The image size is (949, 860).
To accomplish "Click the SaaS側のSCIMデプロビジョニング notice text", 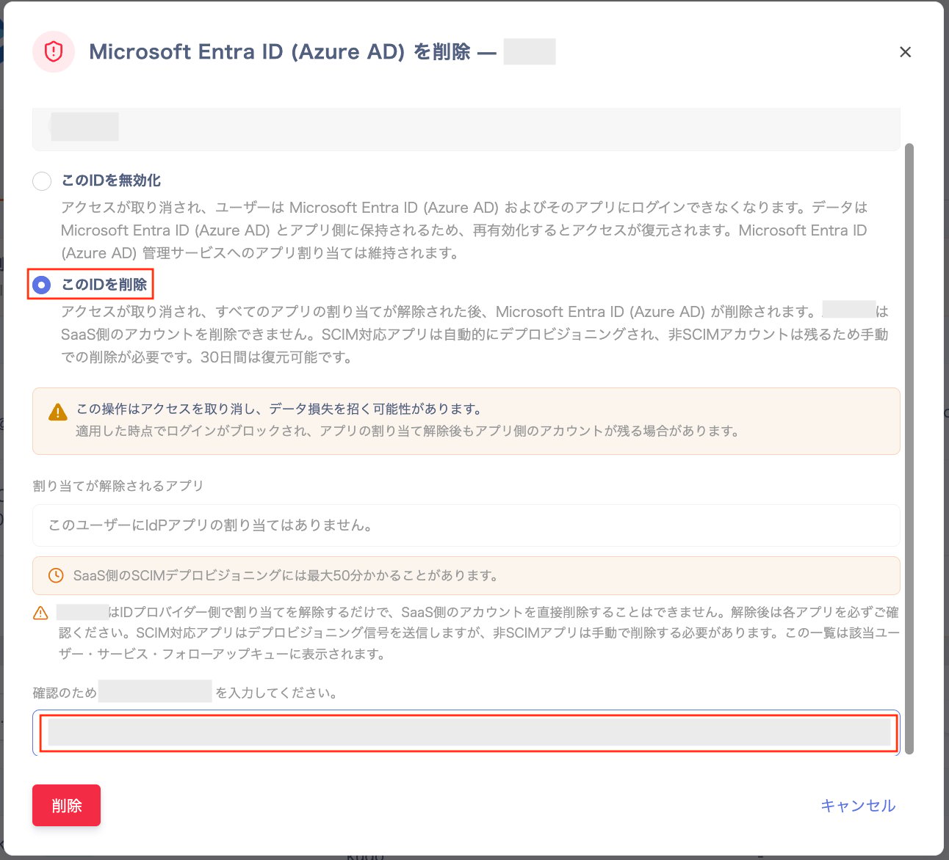I will click(x=287, y=575).
